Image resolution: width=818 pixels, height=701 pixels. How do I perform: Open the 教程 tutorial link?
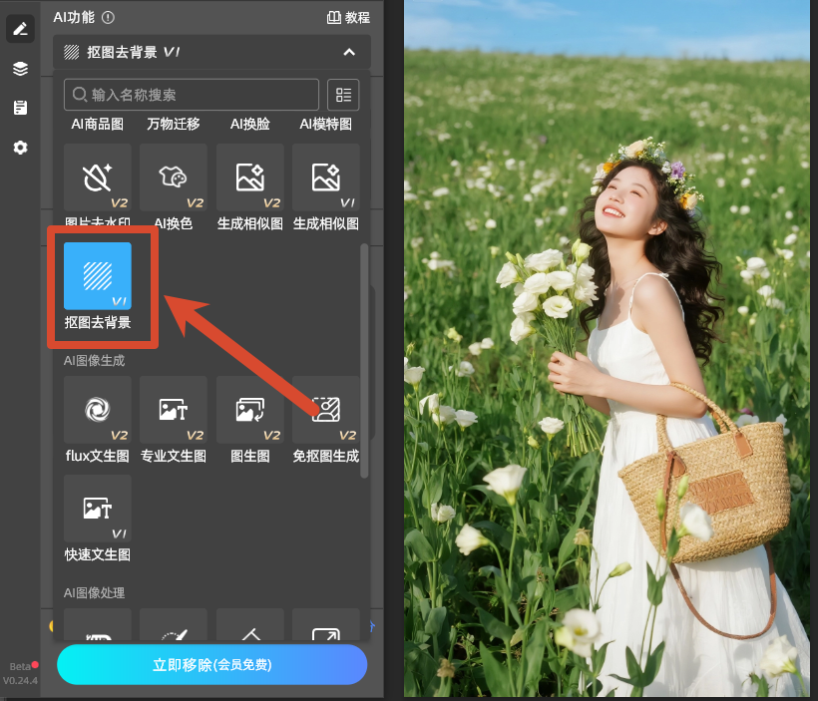[x=348, y=17]
